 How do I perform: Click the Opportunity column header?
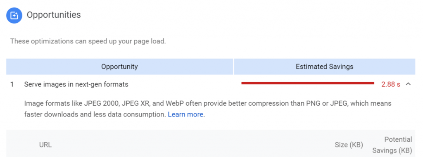point(119,67)
